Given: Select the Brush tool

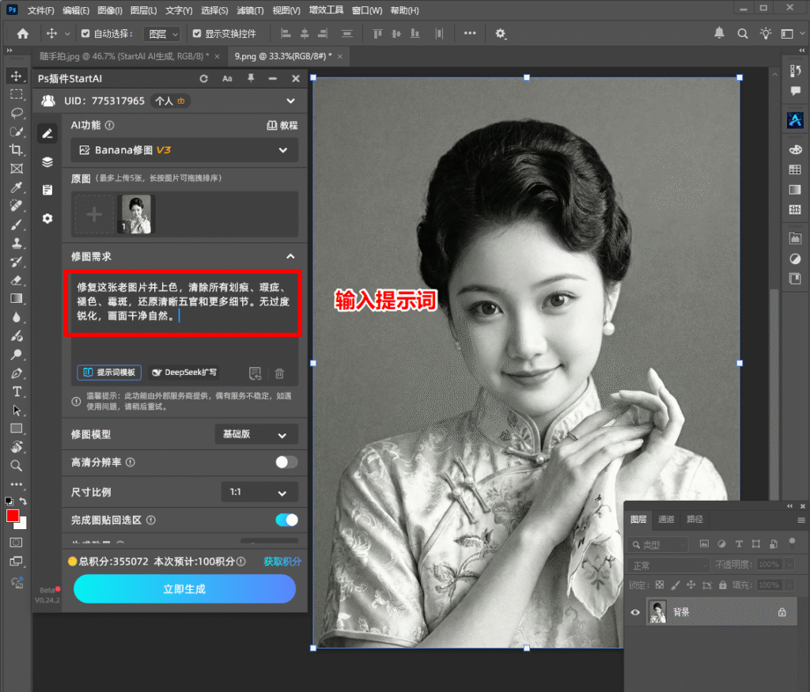Looking at the screenshot, I should [16, 224].
